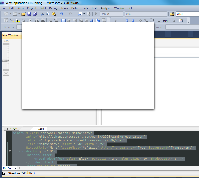Click the Step Into icon
Screen dimensions: 199x178
146,20
